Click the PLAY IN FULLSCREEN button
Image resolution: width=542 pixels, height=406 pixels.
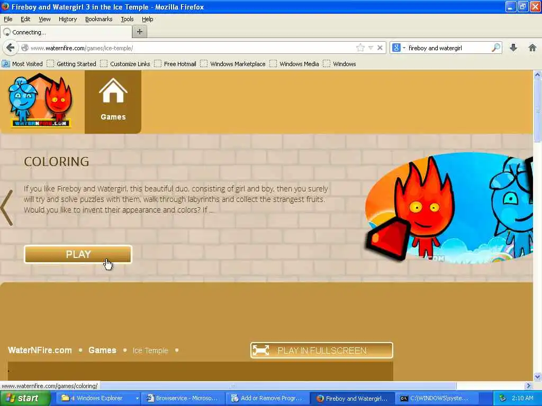[x=321, y=350]
